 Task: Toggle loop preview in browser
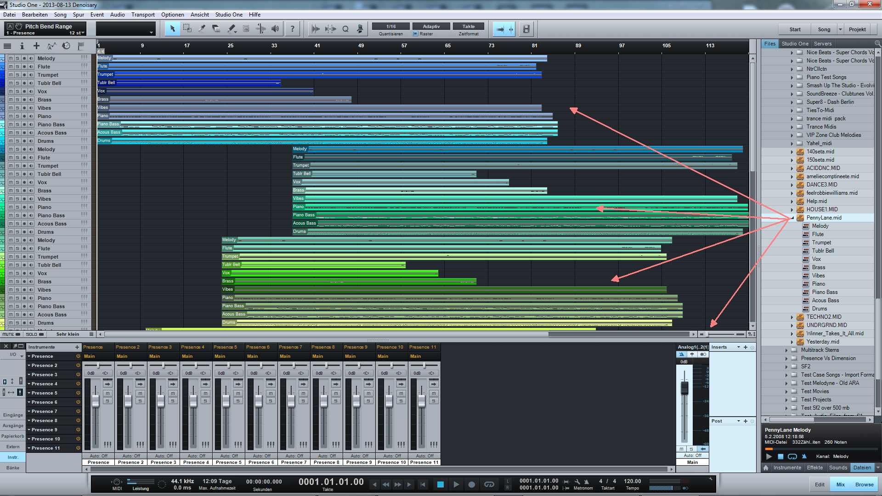pyautogui.click(x=792, y=457)
